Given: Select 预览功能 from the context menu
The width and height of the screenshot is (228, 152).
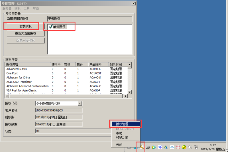Looking at the screenshot, I should [x=122, y=138].
